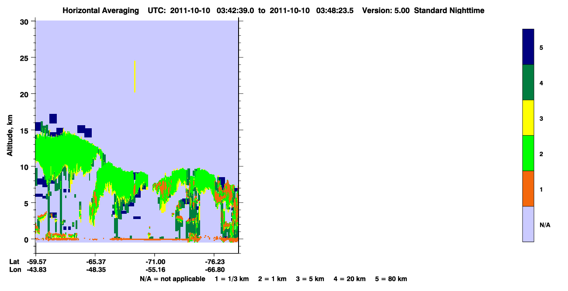The image size is (568, 291).
Task: Click the dark blue level 5 color swatch
Action: 528,47
